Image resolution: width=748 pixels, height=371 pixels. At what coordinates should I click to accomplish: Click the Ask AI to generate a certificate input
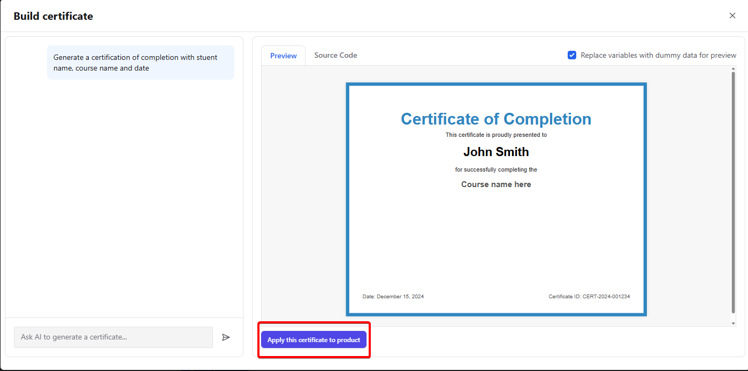pos(113,337)
